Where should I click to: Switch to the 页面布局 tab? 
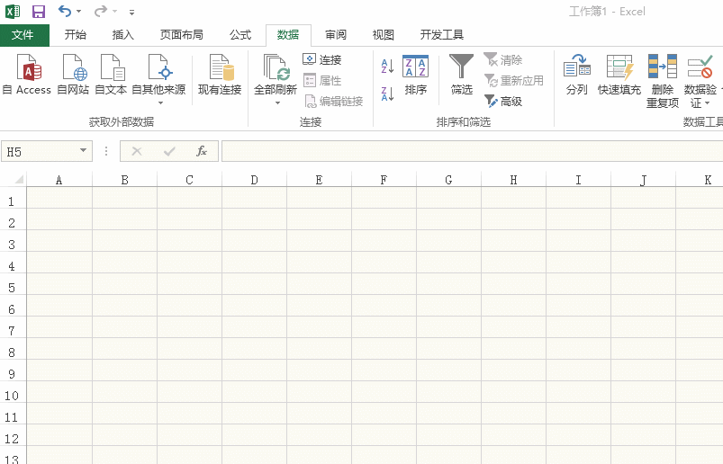pyautogui.click(x=181, y=35)
